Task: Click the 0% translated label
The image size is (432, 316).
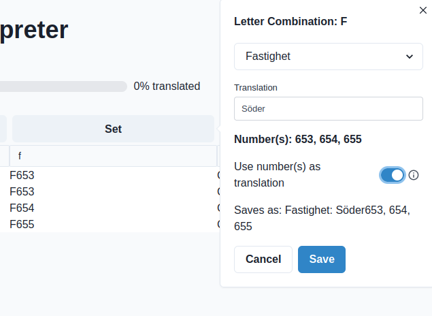Action: [167, 86]
